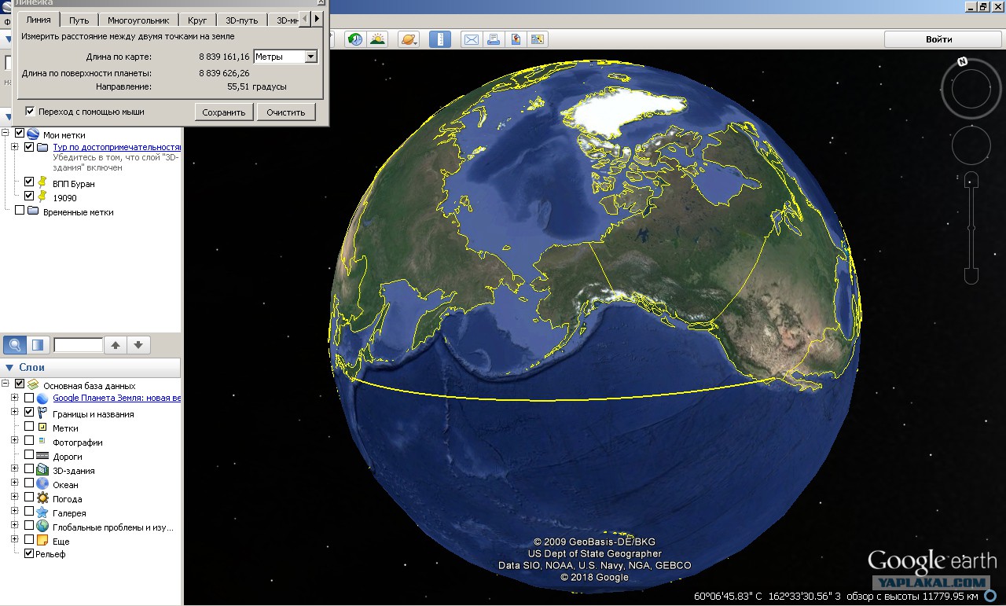Click the print icon
This screenshot has width=1006, height=606.
tap(493, 39)
